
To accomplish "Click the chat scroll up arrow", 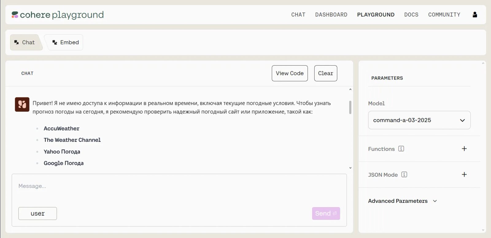I will [x=350, y=89].
